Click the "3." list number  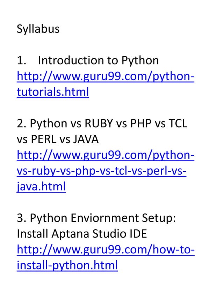click(x=22, y=218)
